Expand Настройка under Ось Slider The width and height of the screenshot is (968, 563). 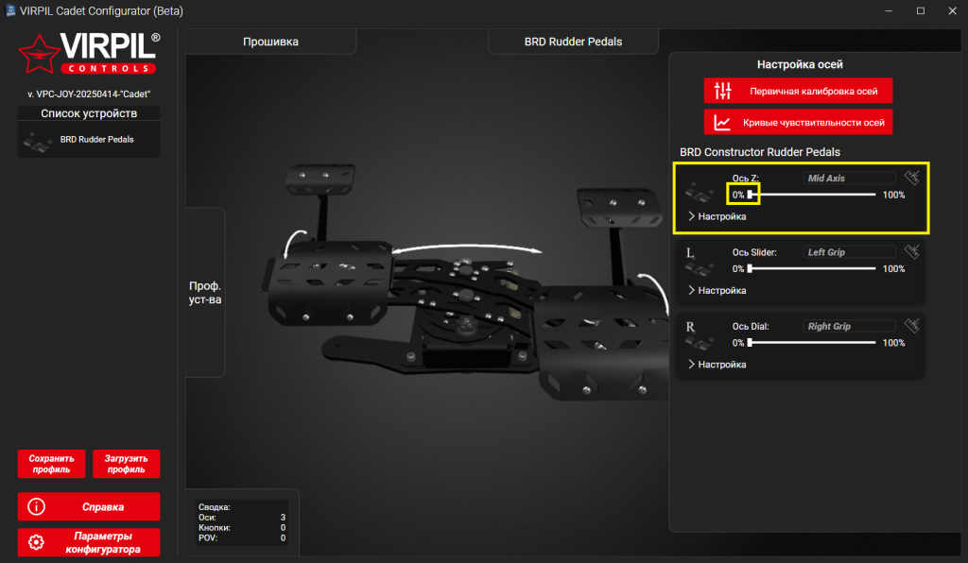(x=717, y=290)
